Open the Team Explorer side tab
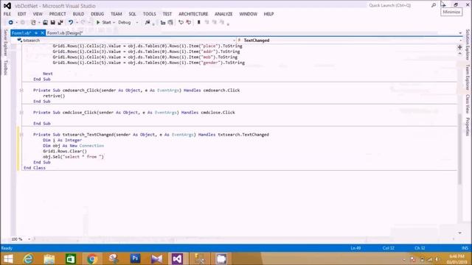Screen dimensions: 472x265 click(x=468, y=77)
